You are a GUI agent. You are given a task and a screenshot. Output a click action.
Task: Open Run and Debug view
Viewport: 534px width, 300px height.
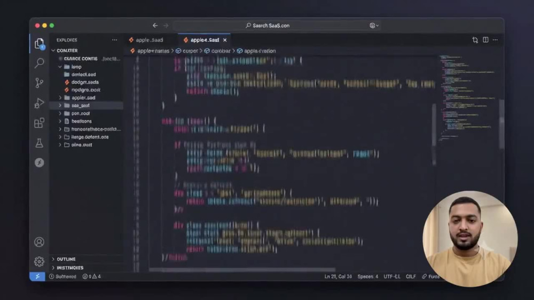pyautogui.click(x=39, y=103)
